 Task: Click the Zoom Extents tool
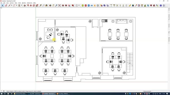tap(59, 5)
